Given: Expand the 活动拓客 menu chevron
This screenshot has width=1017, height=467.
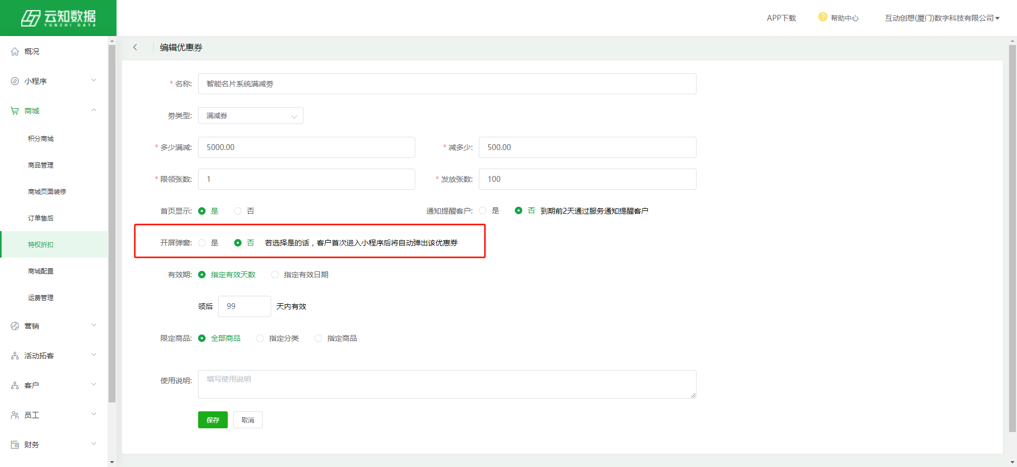Looking at the screenshot, I should 94,355.
